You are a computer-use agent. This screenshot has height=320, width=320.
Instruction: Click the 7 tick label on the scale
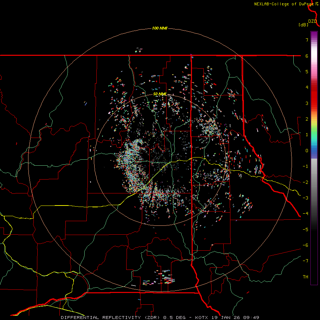pyautogui.click(x=307, y=40)
